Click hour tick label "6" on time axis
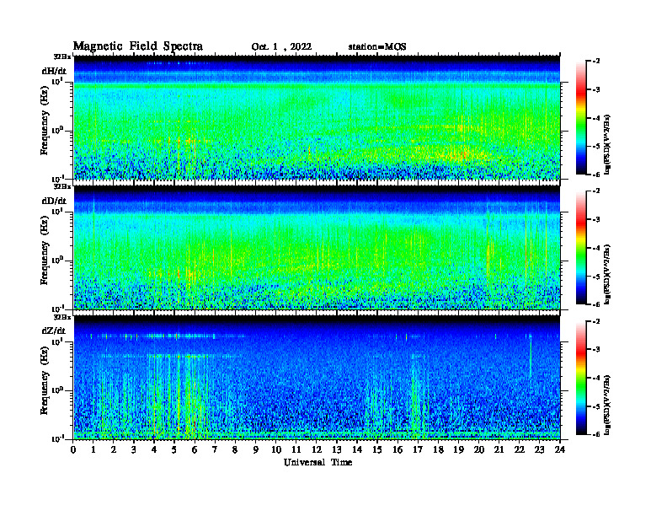This screenshot has width=667, height=516. point(195,450)
